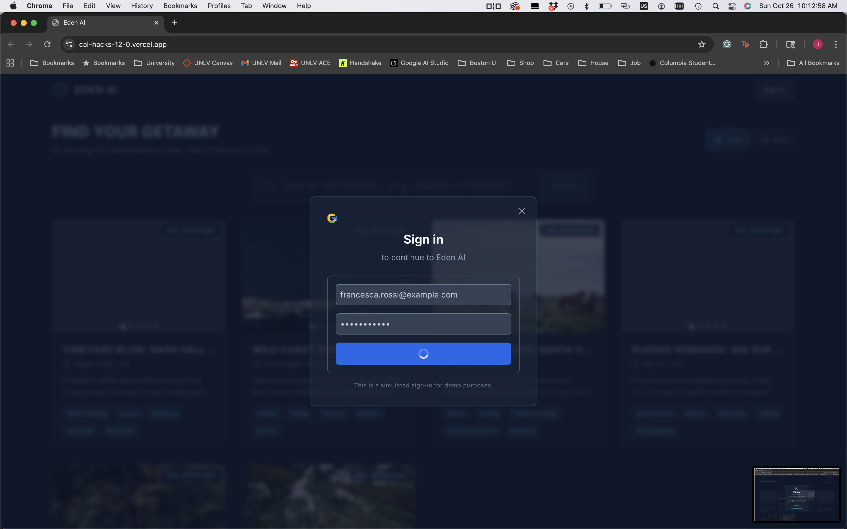
Task: Expand hidden bookmarks with double chevron
Action: click(767, 63)
